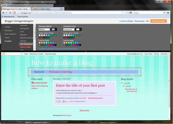Viewport: 173px width, 124px height.
Task: Click the Facebook share icon under the post
Action: [x=64, y=102]
